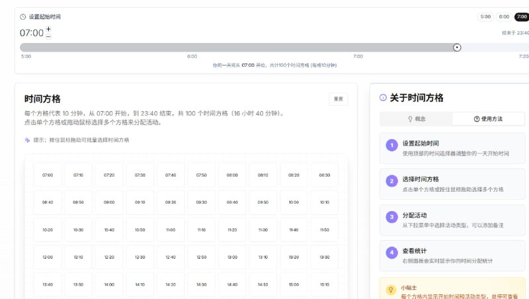
Task: Select the 10:00 time block
Action: (x=294, y=202)
